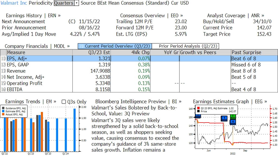The height and width of the screenshot is (156, 278).
Task: Click the Quarters periodicity field
Action: [64, 3]
